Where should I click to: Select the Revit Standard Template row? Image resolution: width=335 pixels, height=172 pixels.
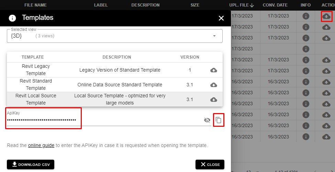[x=120, y=85]
